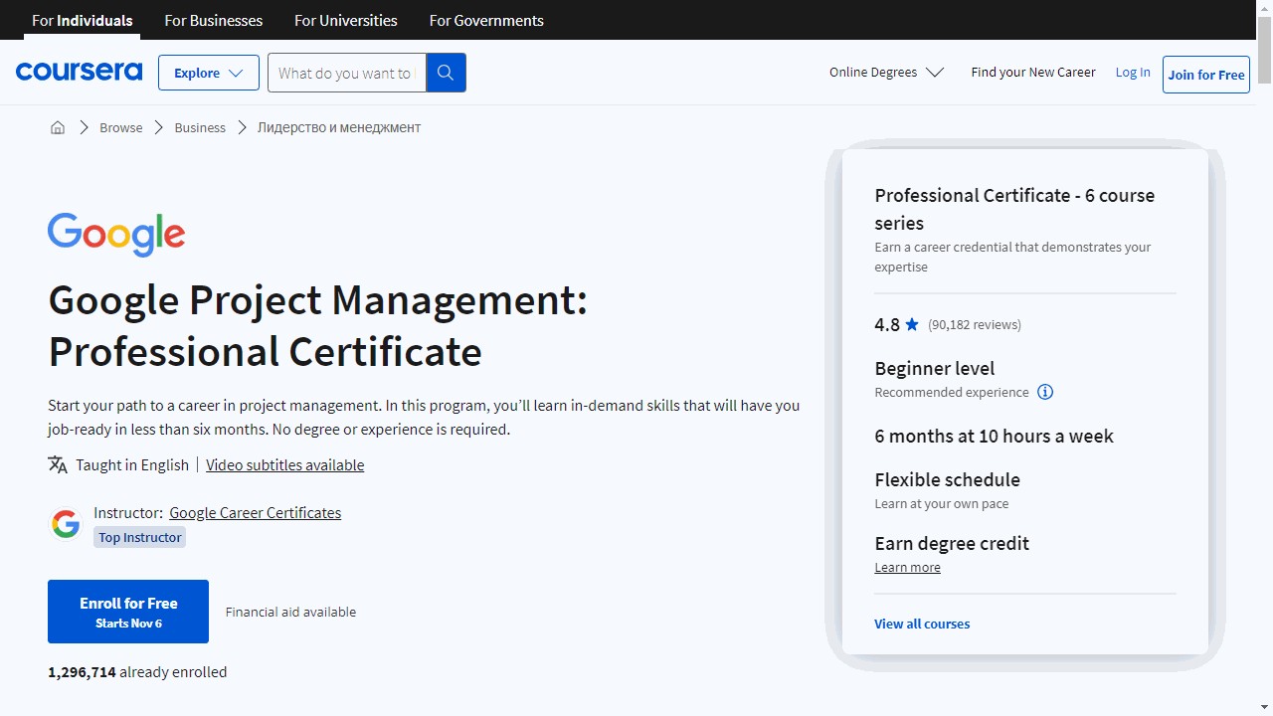1273x716 pixels.
Task: Focus the search input field
Action: tap(347, 73)
